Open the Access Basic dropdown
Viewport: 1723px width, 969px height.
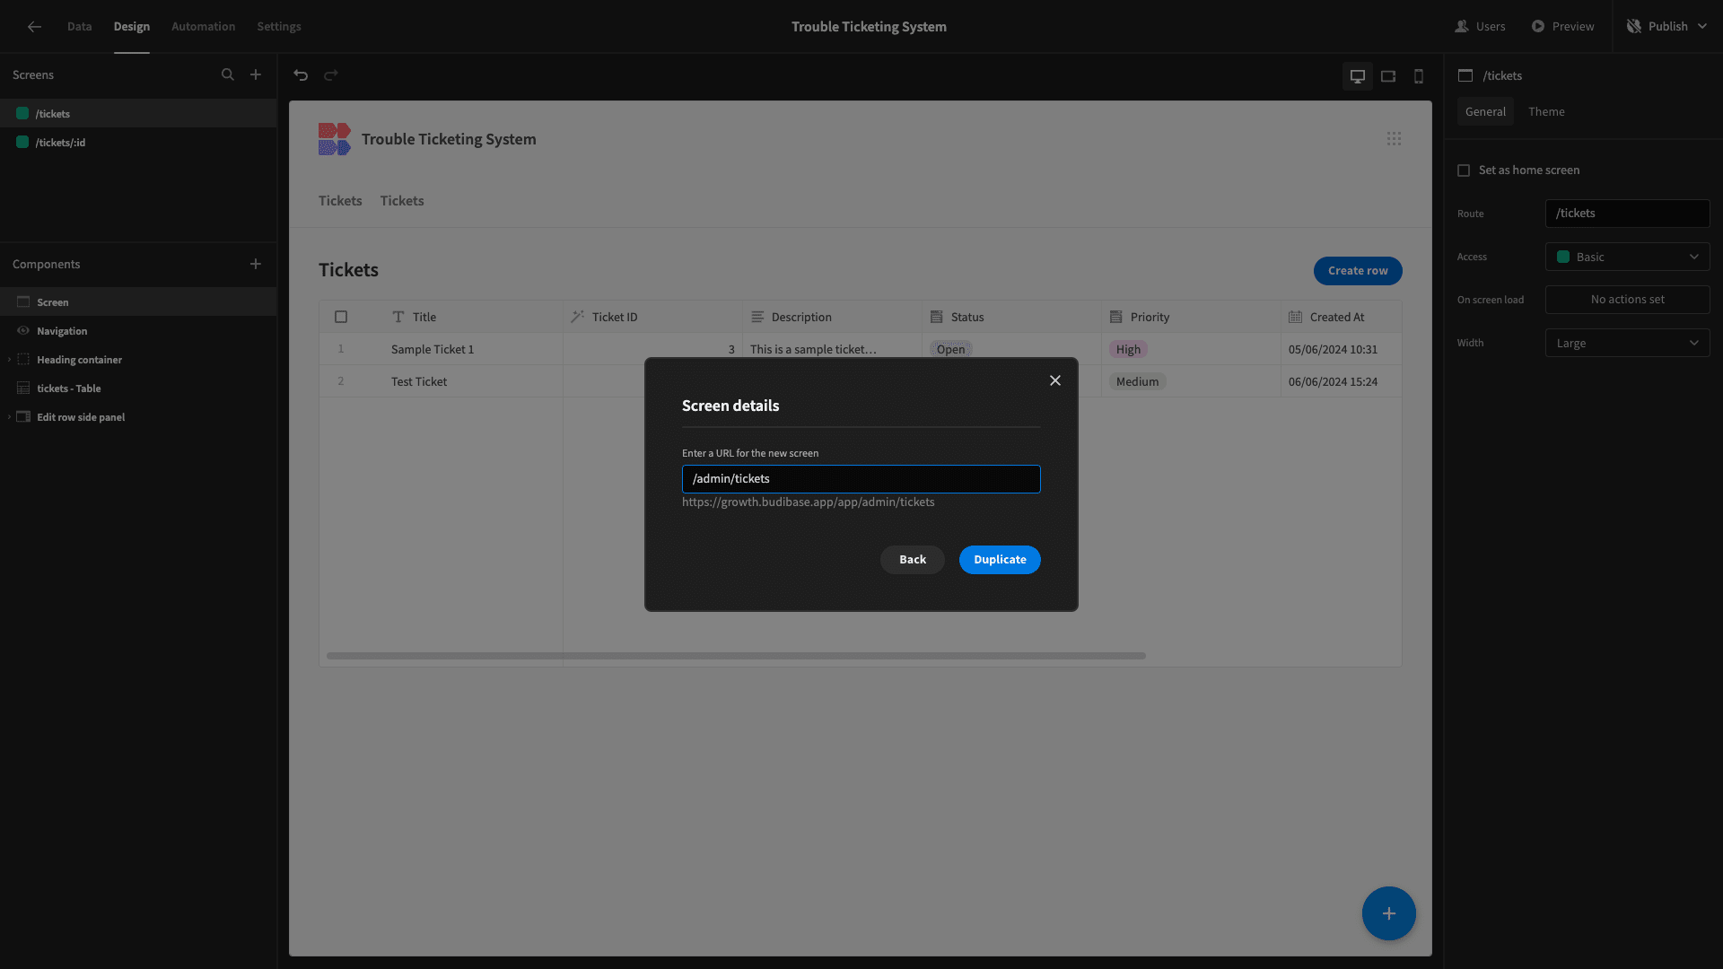(x=1627, y=257)
